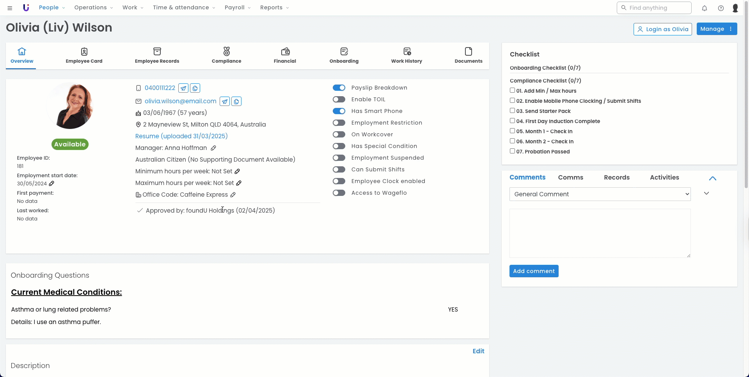The height and width of the screenshot is (377, 749).
Task: Open the General Comment dropdown
Action: coord(600,194)
